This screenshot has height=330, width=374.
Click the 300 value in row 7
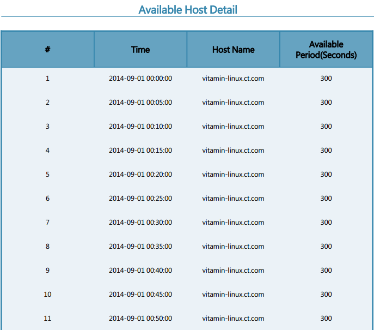pos(326,222)
